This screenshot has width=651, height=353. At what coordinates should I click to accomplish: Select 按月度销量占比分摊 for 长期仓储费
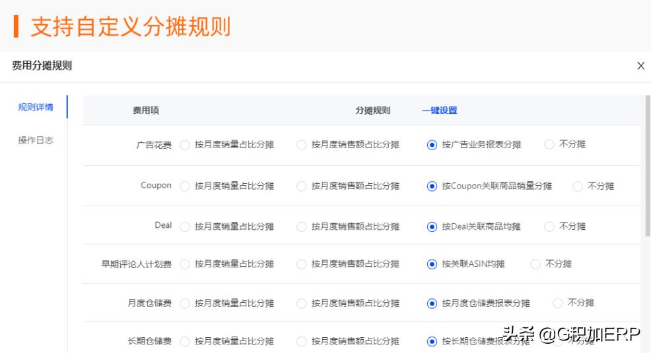185,341
